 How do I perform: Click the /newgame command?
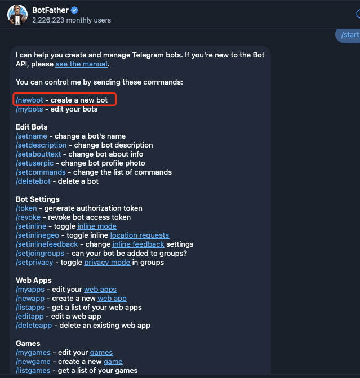pos(33,362)
